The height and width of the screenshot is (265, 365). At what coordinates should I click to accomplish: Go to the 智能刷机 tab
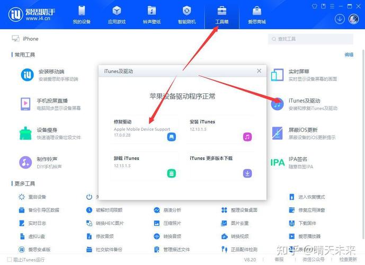[x=186, y=15]
